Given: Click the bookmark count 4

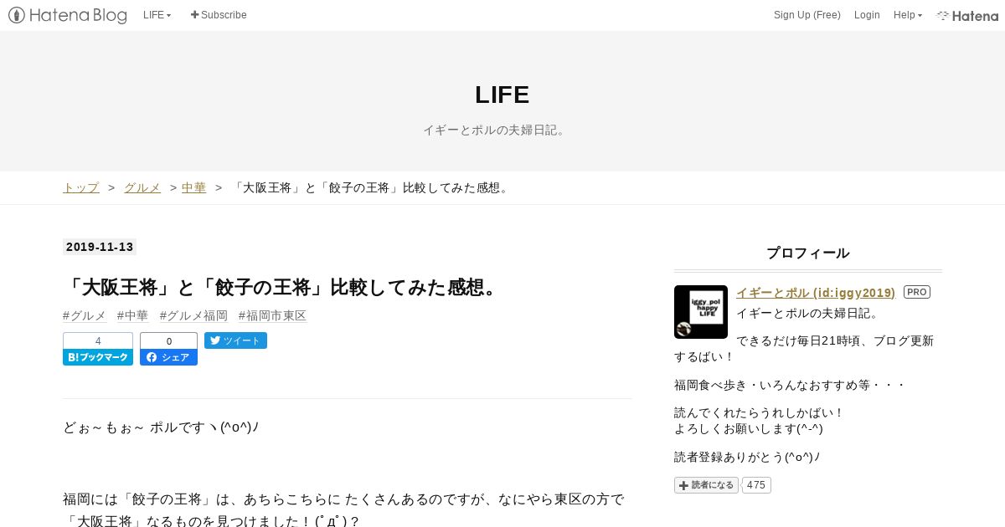Looking at the screenshot, I should [98, 340].
